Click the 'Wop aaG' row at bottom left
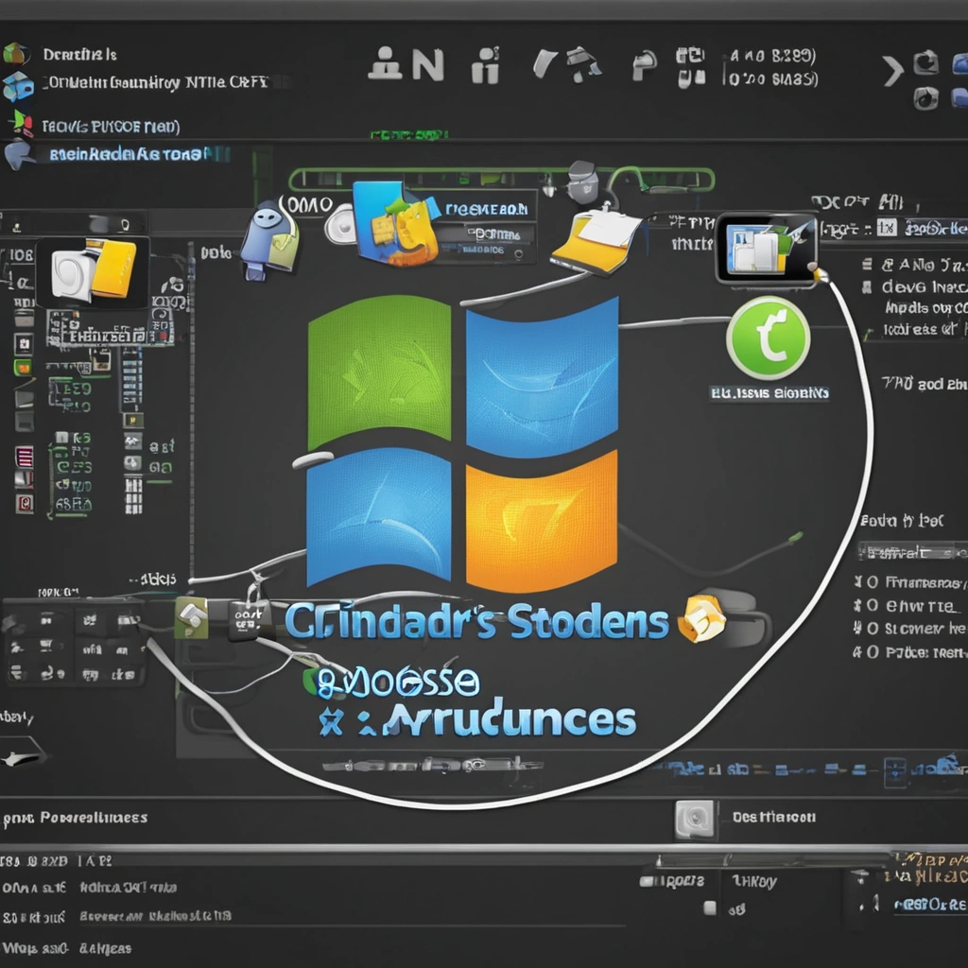Screen dimensions: 968x968 (x=67, y=948)
